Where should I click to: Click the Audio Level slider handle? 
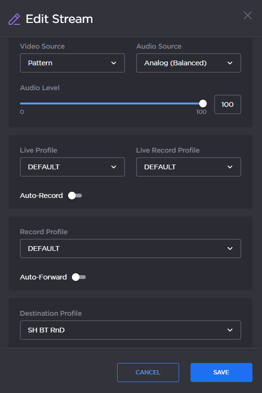pyautogui.click(x=203, y=103)
